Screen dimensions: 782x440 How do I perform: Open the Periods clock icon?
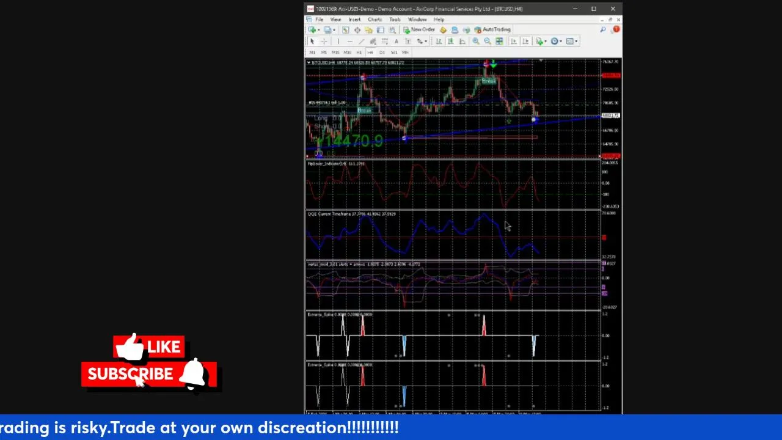554,41
